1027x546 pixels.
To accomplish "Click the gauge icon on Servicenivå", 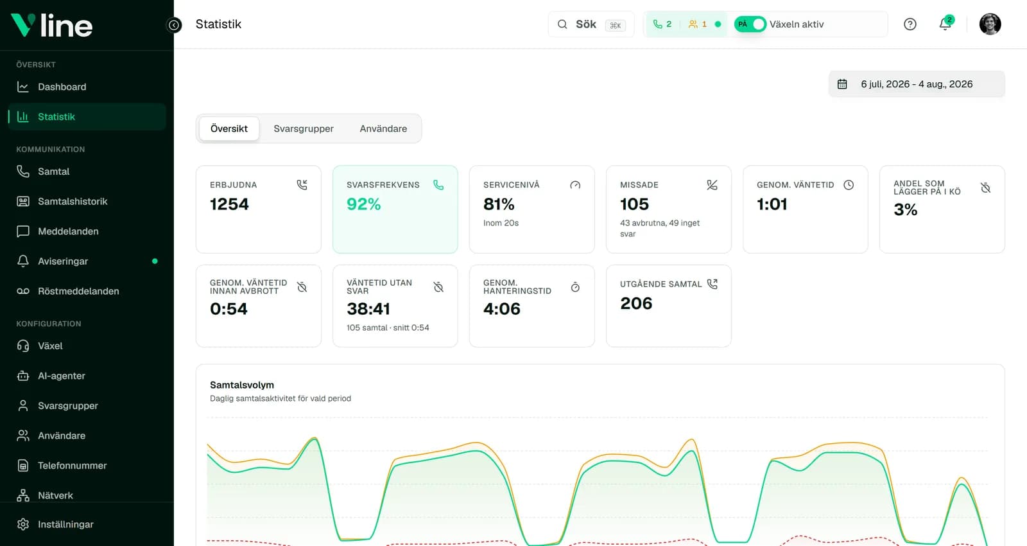I will coord(575,185).
